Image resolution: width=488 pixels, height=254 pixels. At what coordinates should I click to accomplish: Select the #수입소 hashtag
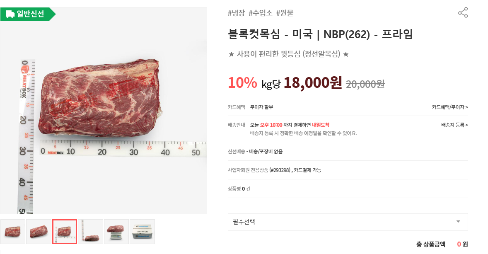pyautogui.click(x=261, y=13)
